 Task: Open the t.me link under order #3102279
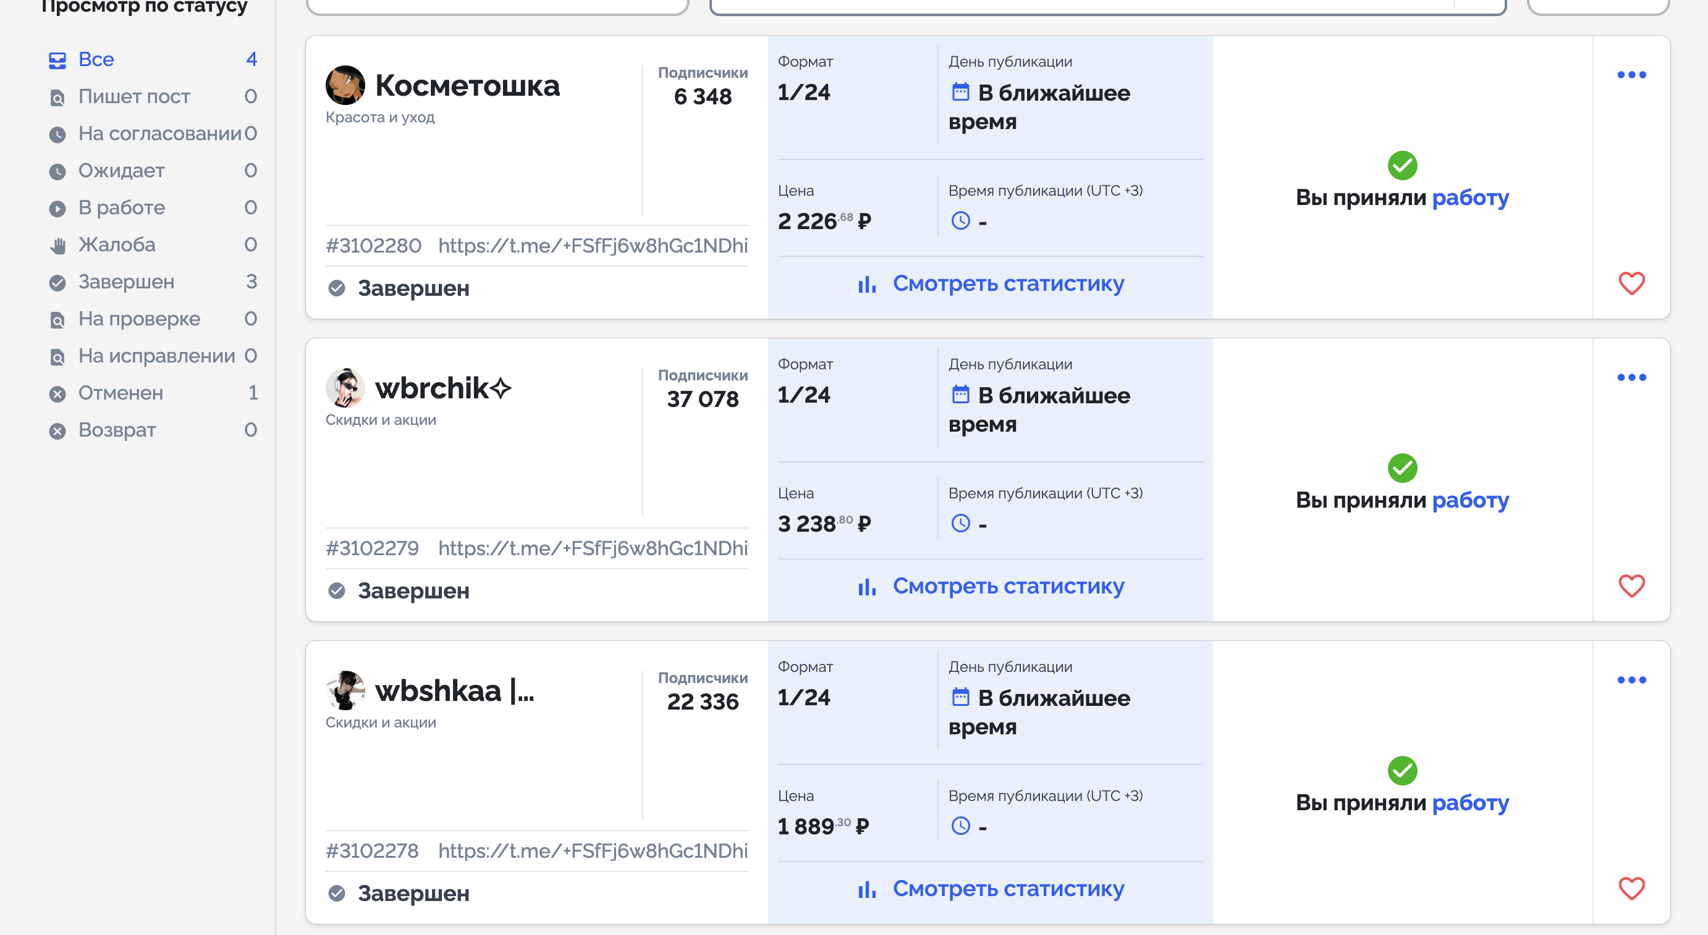click(593, 548)
